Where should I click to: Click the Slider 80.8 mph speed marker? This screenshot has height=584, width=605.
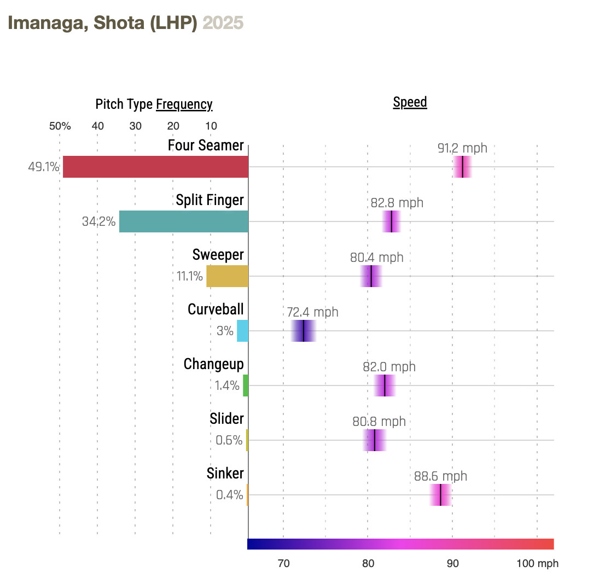pos(375,440)
